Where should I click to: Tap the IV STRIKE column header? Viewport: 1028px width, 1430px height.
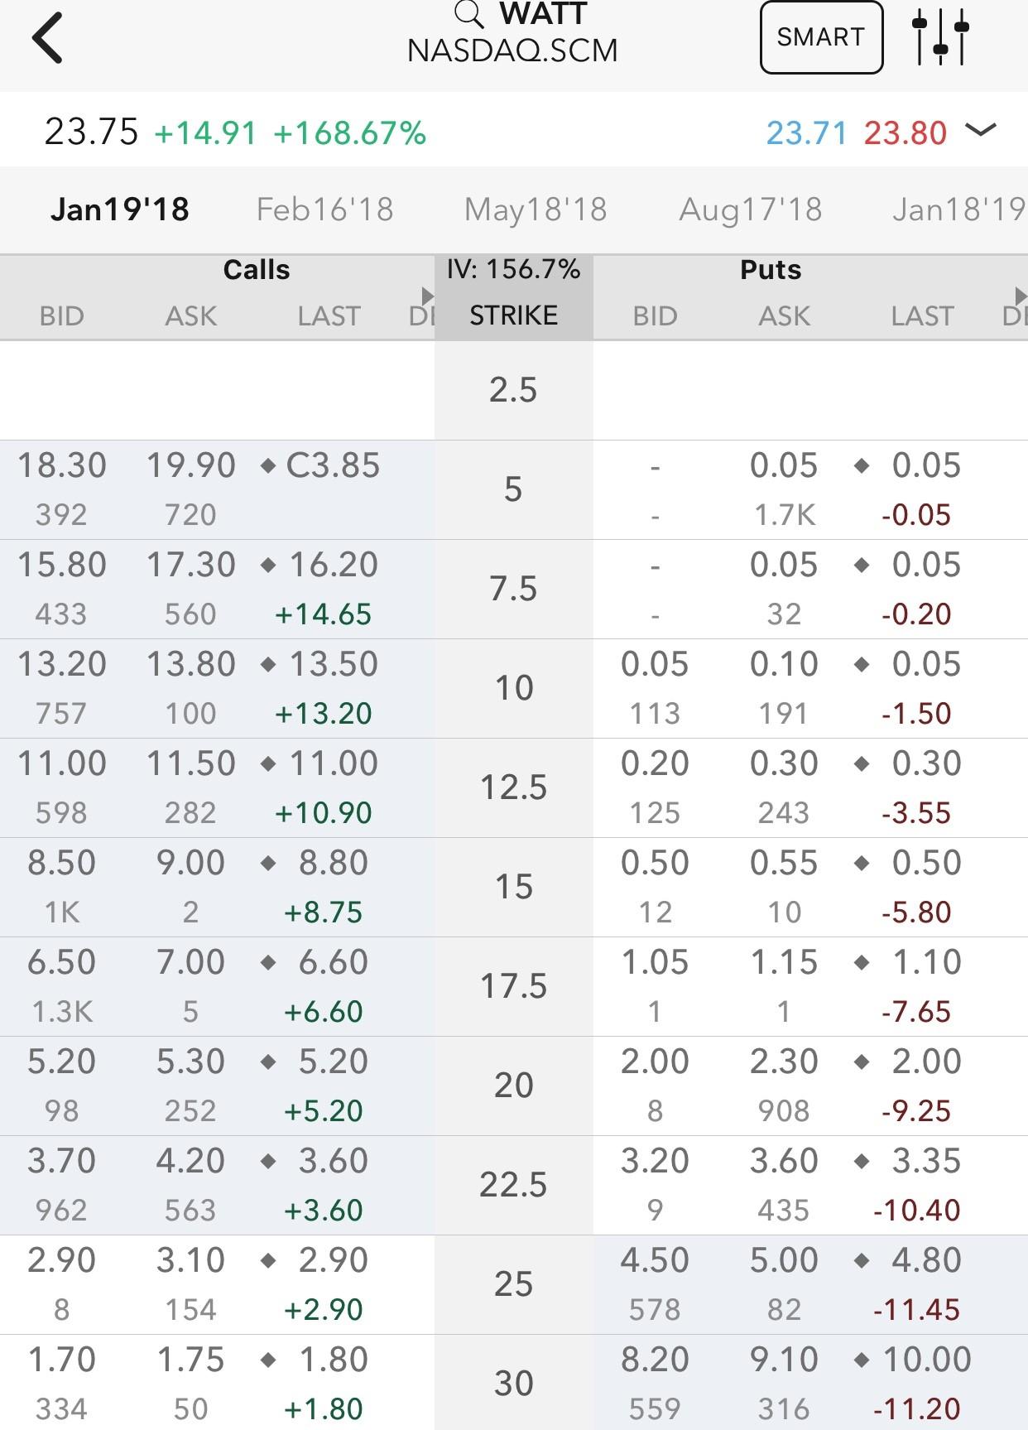point(513,296)
